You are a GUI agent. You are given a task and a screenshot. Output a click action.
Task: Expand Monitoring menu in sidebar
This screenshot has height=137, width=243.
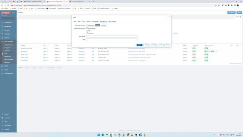(x=8, y=26)
